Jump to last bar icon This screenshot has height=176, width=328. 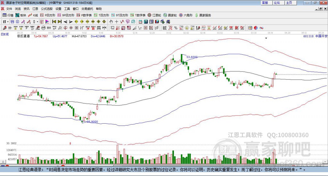[x=60, y=22]
